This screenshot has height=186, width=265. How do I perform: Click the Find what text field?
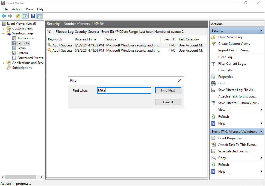point(124,90)
